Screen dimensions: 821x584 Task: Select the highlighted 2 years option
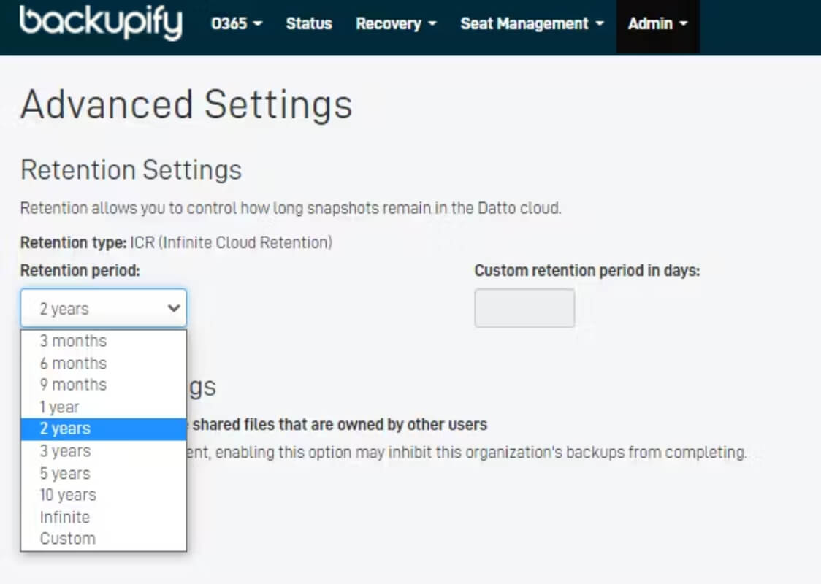104,429
